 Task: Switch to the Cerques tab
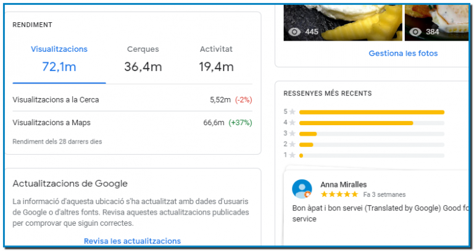point(143,59)
